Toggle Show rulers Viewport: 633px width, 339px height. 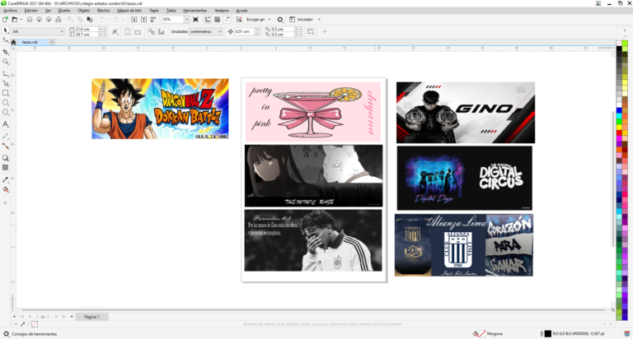pos(208,20)
